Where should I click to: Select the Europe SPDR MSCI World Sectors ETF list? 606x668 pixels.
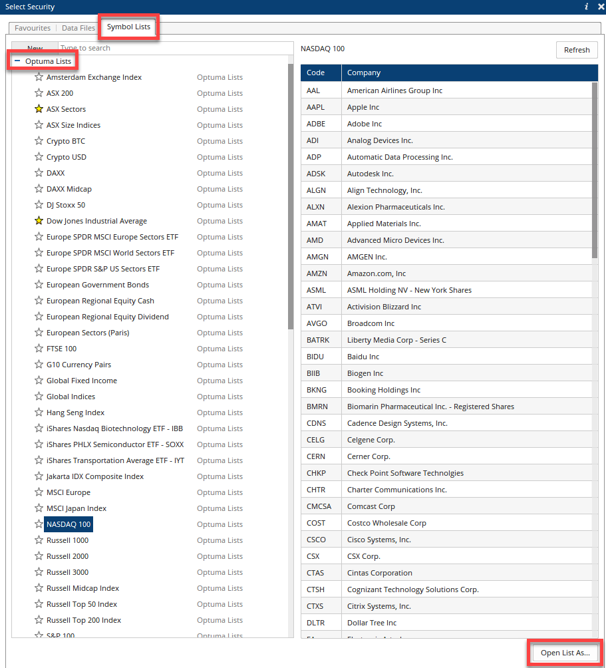click(x=110, y=253)
